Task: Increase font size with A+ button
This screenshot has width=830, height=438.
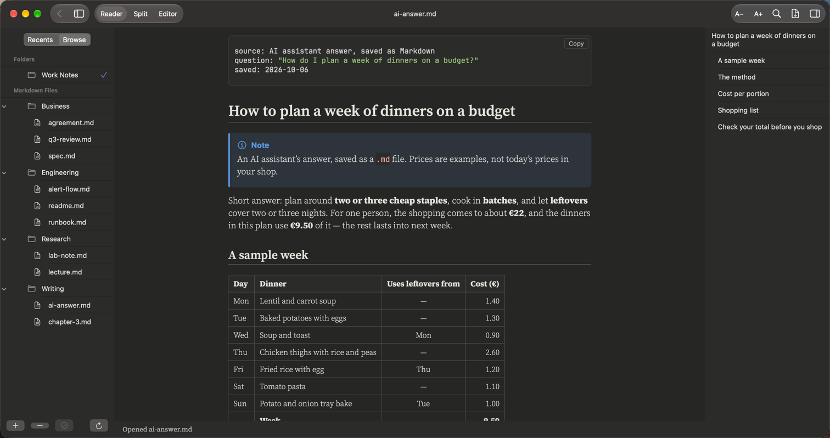Action: 758,14
